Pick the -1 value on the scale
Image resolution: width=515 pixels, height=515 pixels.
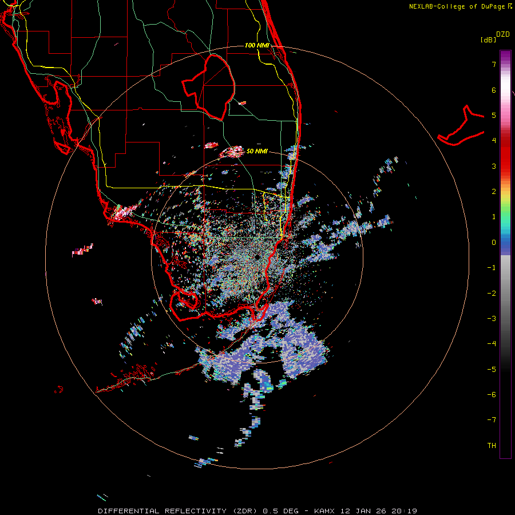[492, 268]
